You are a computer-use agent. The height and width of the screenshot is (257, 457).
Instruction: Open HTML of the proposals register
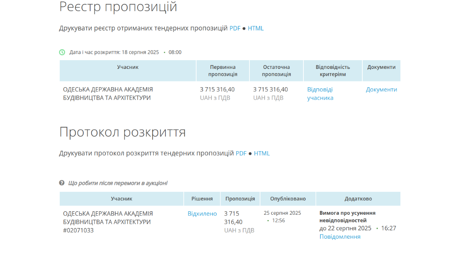[255, 28]
